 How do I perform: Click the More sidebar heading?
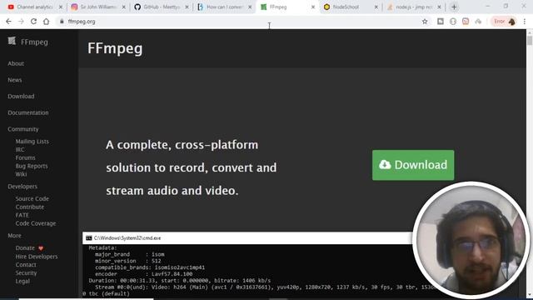[14, 236]
